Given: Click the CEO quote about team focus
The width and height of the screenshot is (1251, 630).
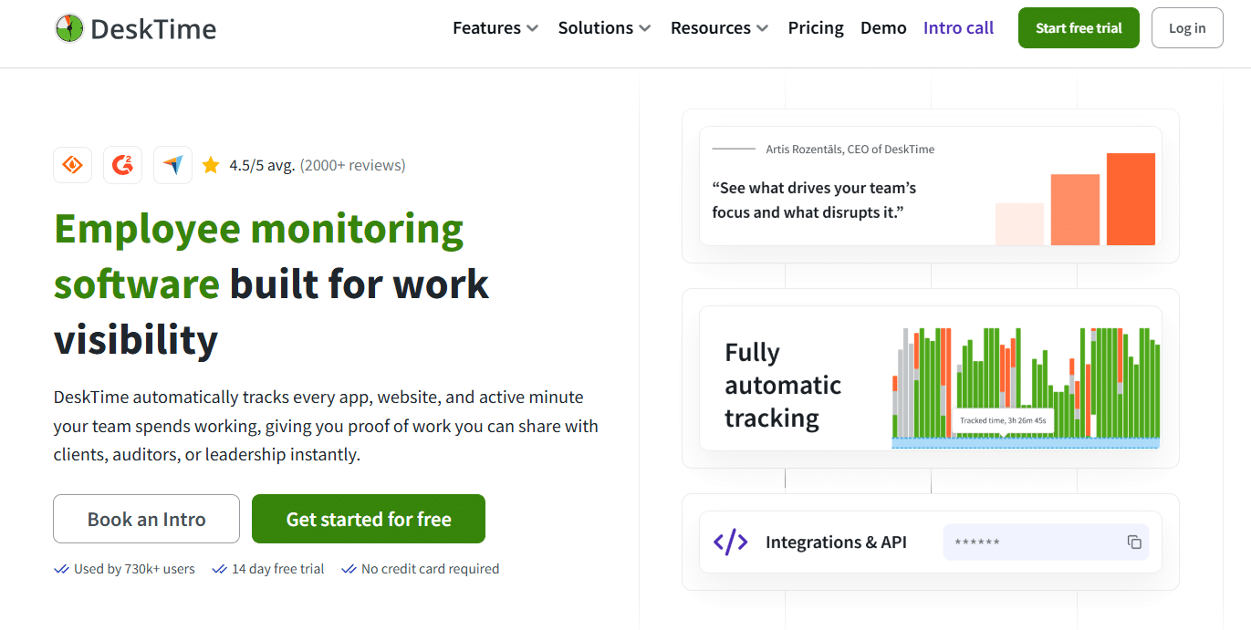Looking at the screenshot, I should [x=814, y=200].
